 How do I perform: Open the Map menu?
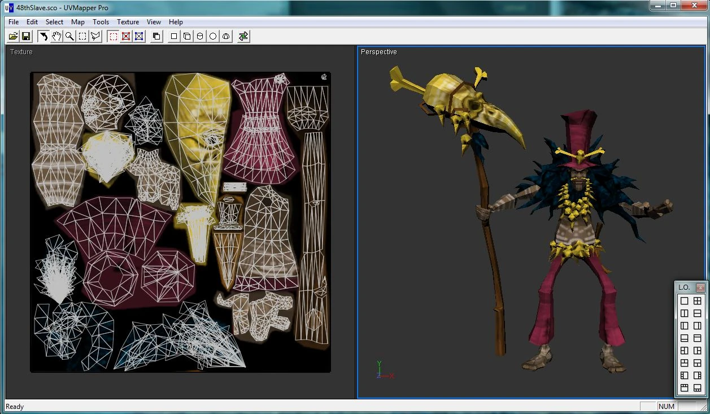pyautogui.click(x=77, y=22)
